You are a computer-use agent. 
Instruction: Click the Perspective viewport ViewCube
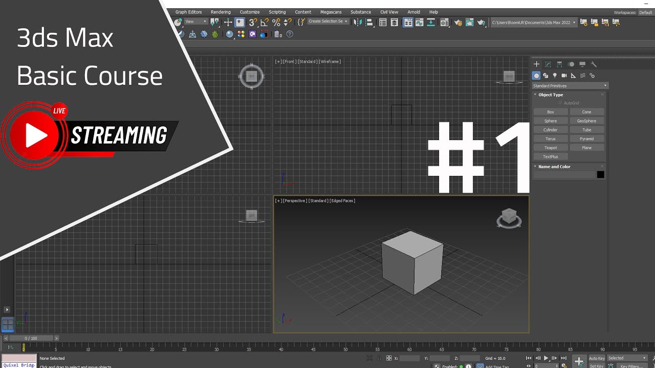click(509, 218)
